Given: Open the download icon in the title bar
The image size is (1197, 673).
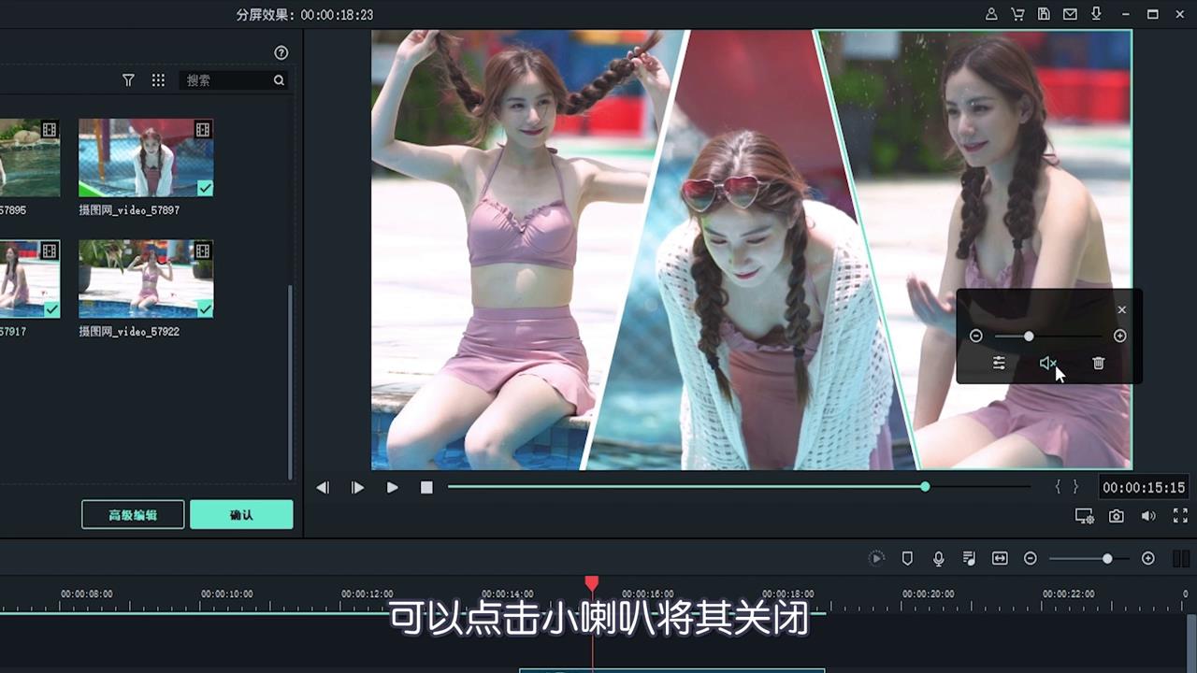Looking at the screenshot, I should 1096,14.
